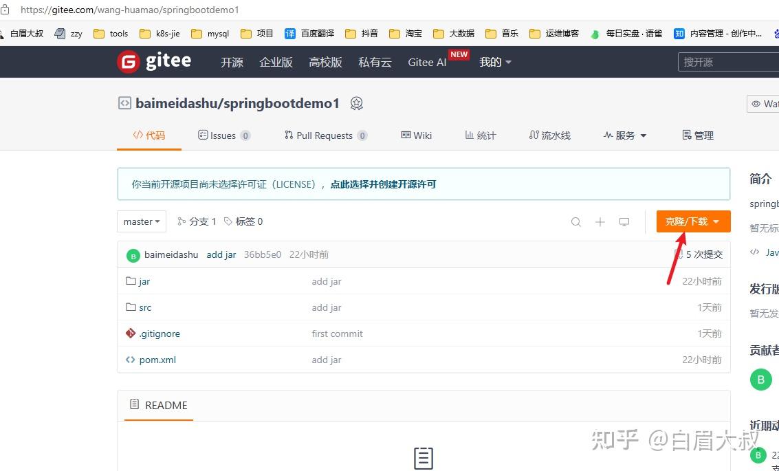
Task: Open the master branch selector
Action: pos(141,221)
